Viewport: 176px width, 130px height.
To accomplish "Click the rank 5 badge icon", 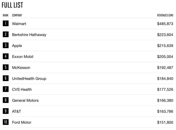I will pos(5,67).
